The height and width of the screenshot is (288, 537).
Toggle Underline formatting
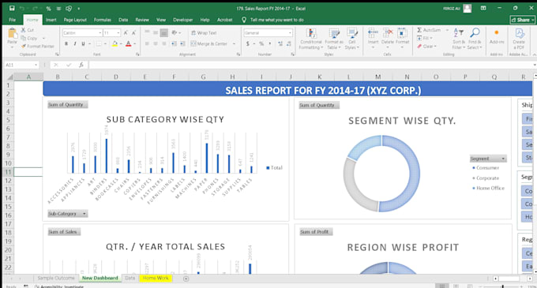83,43
